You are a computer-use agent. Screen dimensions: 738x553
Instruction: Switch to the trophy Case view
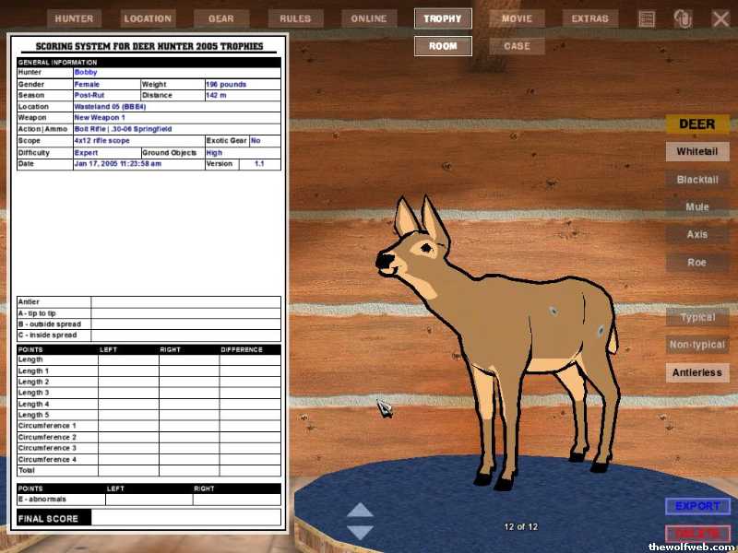pyautogui.click(x=517, y=45)
